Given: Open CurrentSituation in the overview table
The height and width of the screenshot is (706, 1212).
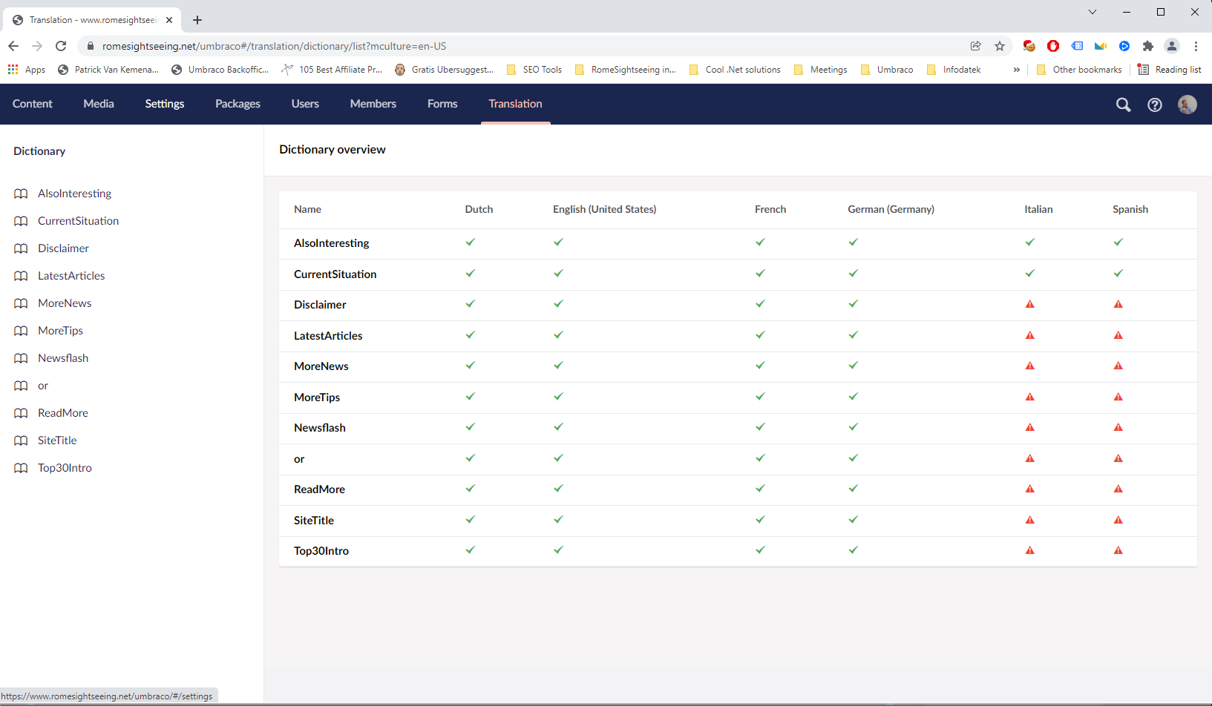Looking at the screenshot, I should pyautogui.click(x=335, y=274).
